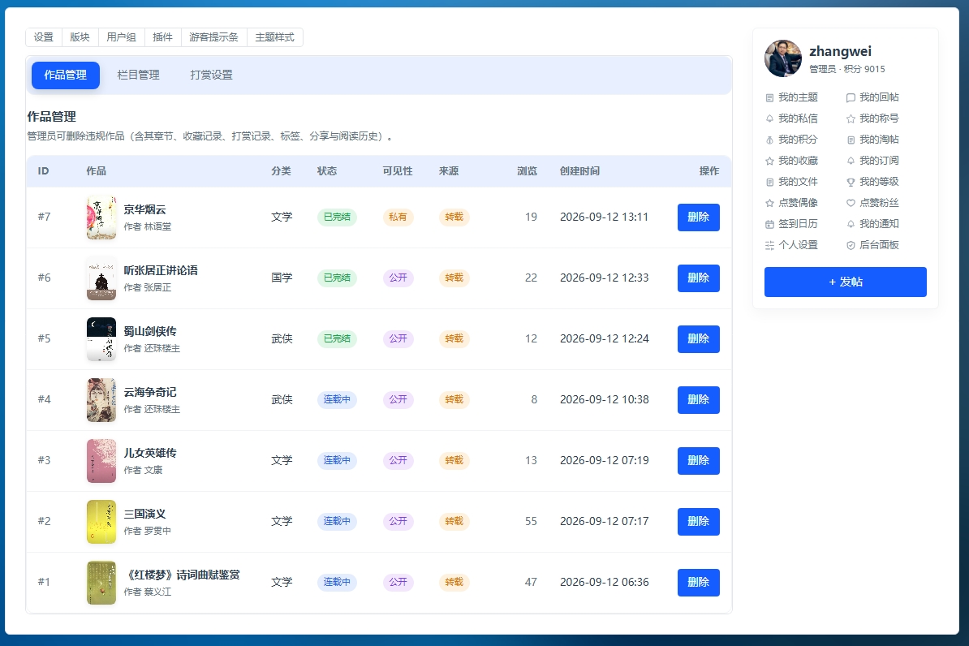969x646 pixels.
Task: Click the 我的积分 coin icon
Action: click(x=769, y=140)
